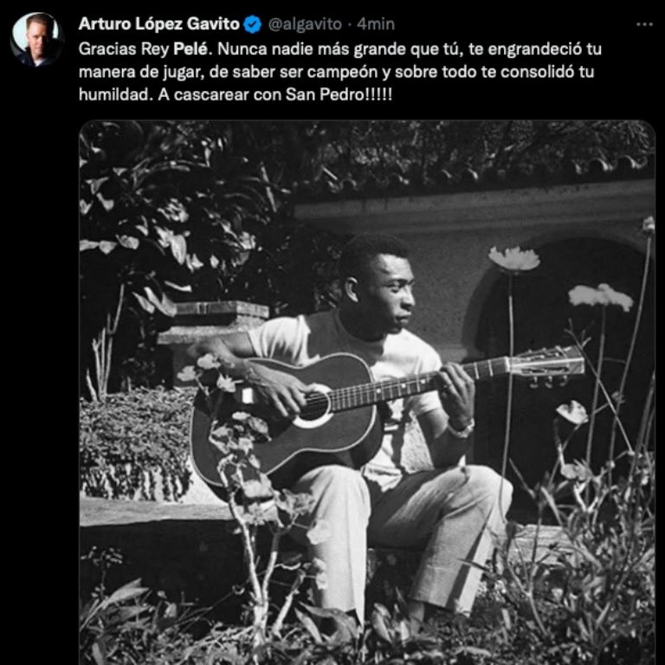665x665 pixels.
Task: Open the attached black-and-white photo
Action: (x=367, y=392)
